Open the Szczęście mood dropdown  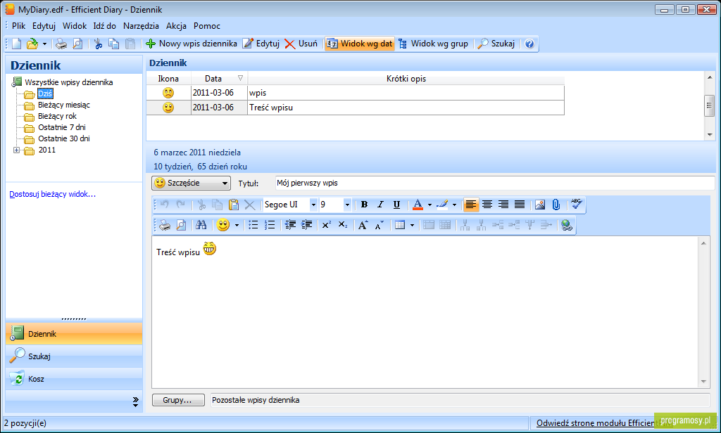(191, 183)
